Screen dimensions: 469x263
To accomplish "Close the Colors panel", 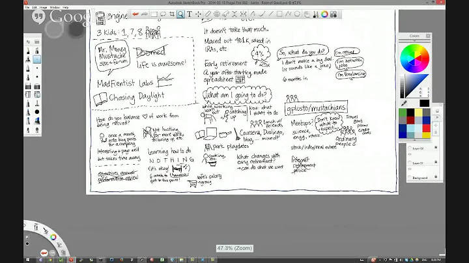I will coord(428,36).
